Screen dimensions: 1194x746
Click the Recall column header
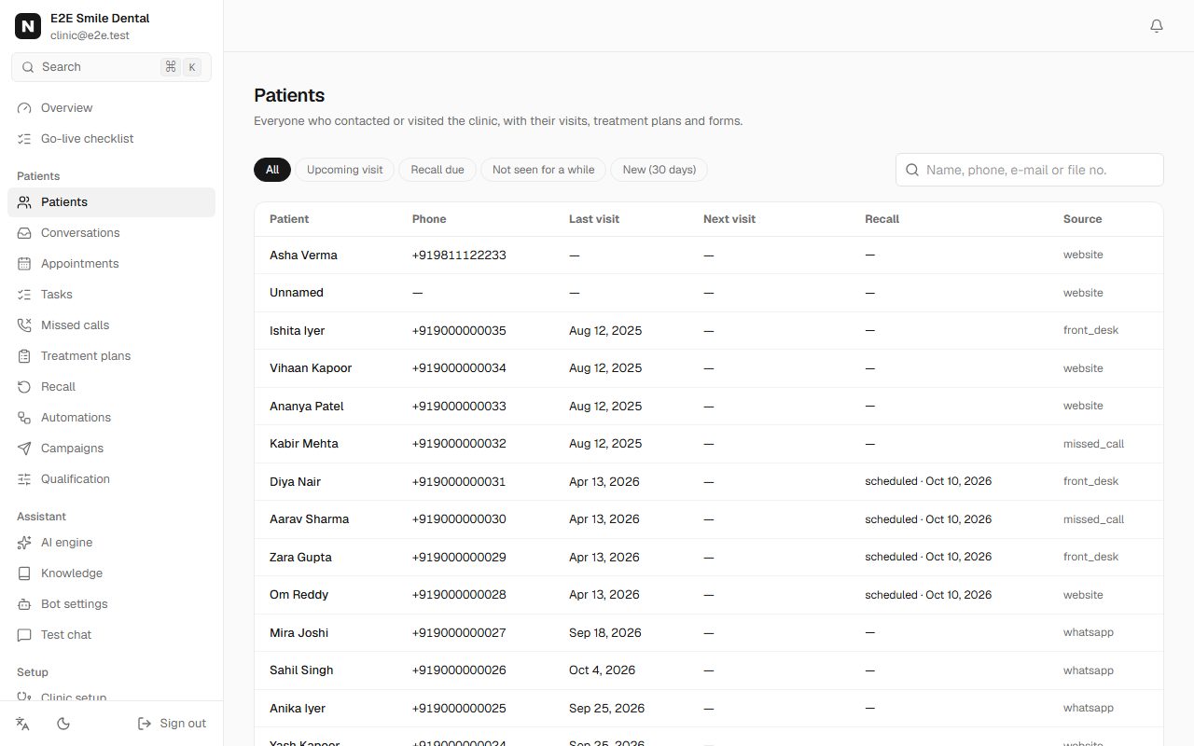(x=882, y=219)
